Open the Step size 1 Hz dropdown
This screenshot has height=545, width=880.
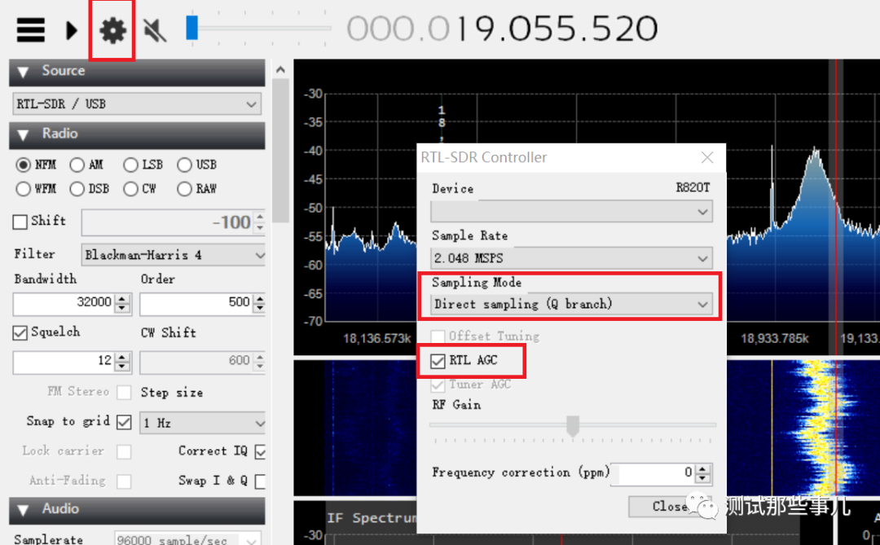click(x=203, y=423)
